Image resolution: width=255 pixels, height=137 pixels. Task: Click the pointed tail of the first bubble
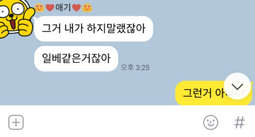pos(35,19)
